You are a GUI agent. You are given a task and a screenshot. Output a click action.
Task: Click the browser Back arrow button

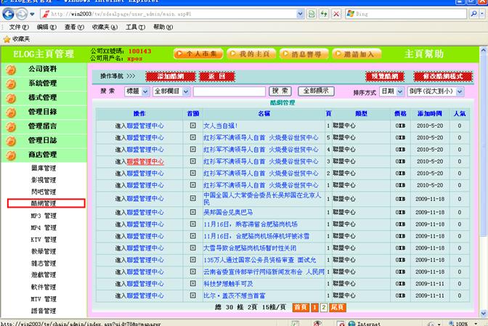point(9,14)
